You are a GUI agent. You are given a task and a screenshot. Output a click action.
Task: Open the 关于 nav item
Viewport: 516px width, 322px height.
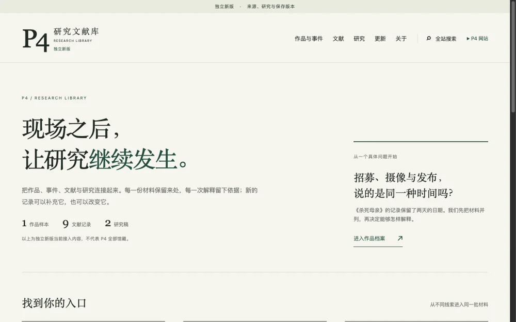click(x=401, y=39)
